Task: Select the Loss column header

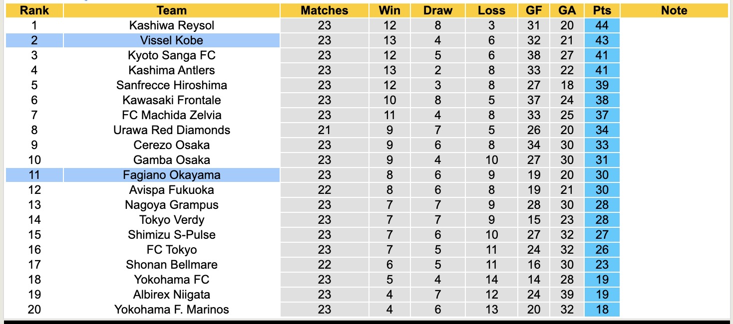Action: point(491,10)
